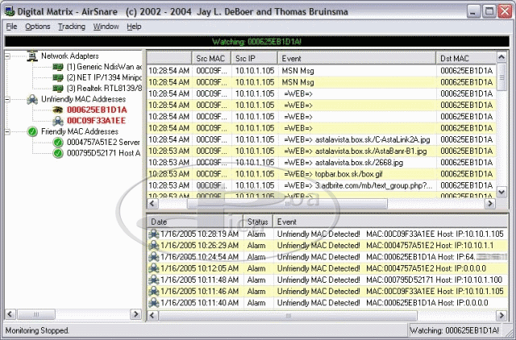Screen dimensions: 516x340
Task: Click the Generic NdisWan adapter card icon
Action: coord(57,66)
